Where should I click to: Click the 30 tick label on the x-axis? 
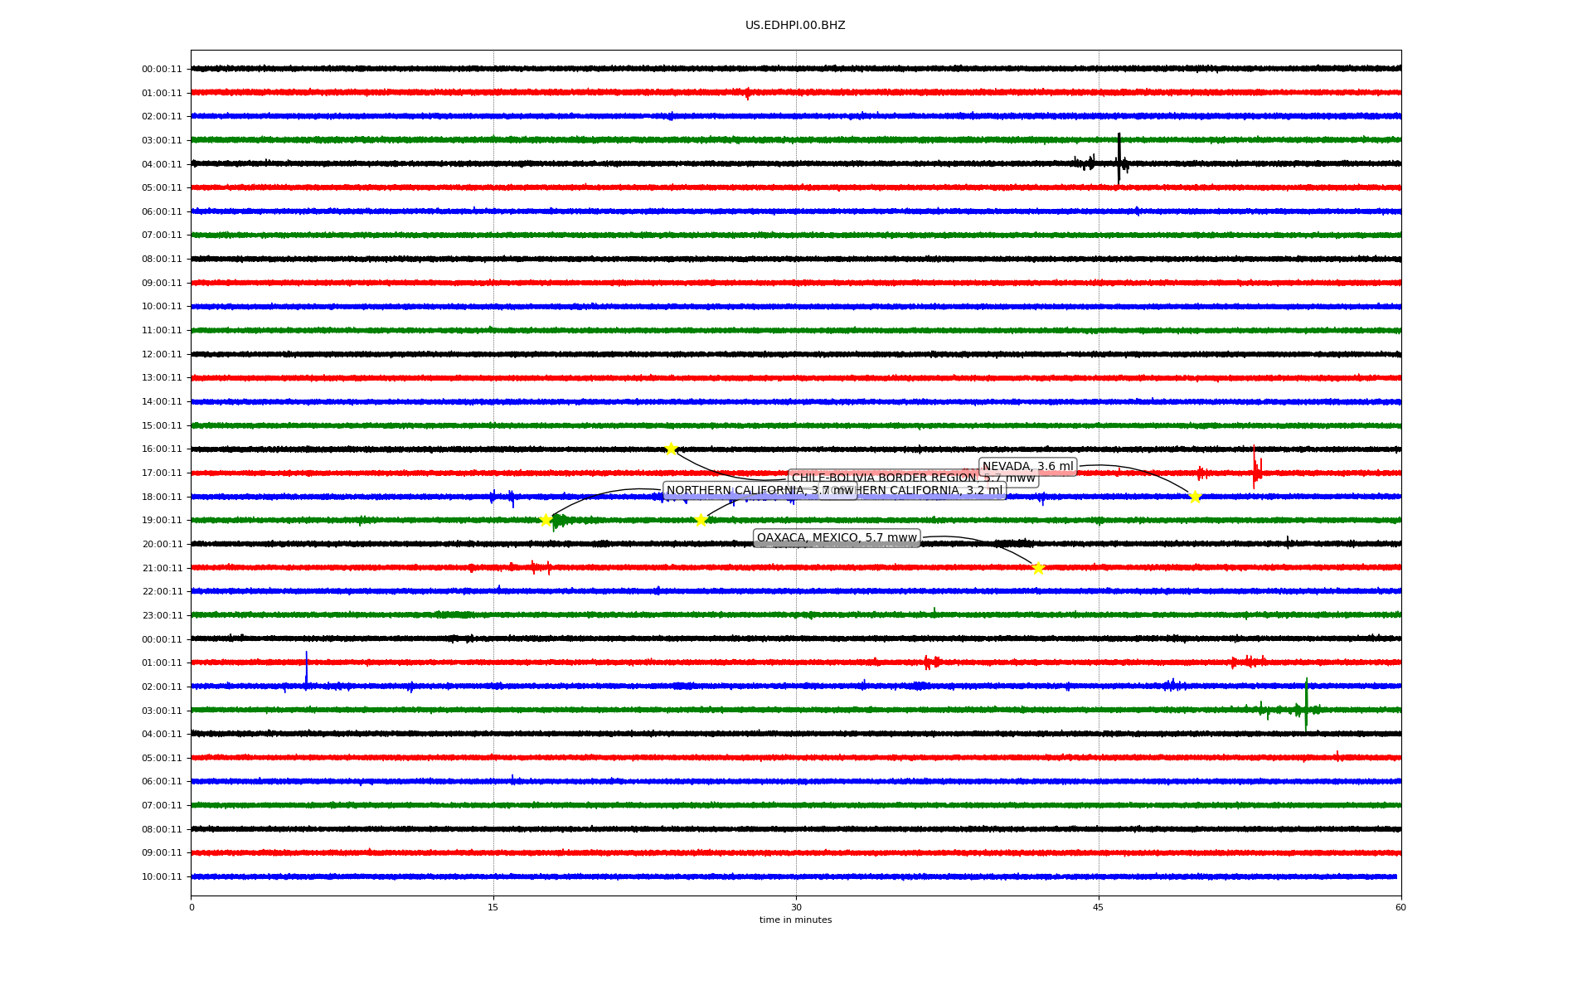tap(796, 907)
